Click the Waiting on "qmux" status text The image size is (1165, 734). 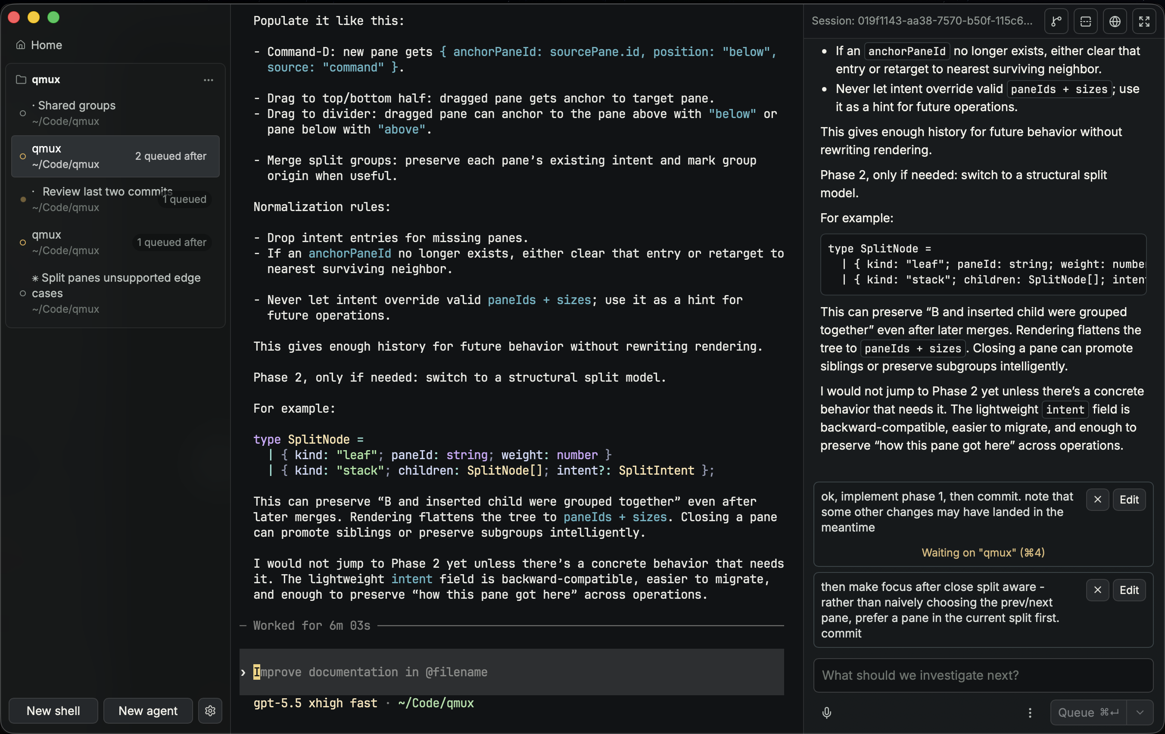[x=983, y=553]
